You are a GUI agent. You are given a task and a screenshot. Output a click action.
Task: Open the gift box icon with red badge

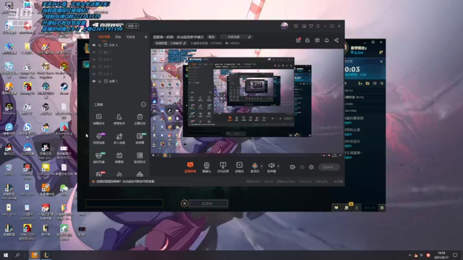tap(298, 40)
